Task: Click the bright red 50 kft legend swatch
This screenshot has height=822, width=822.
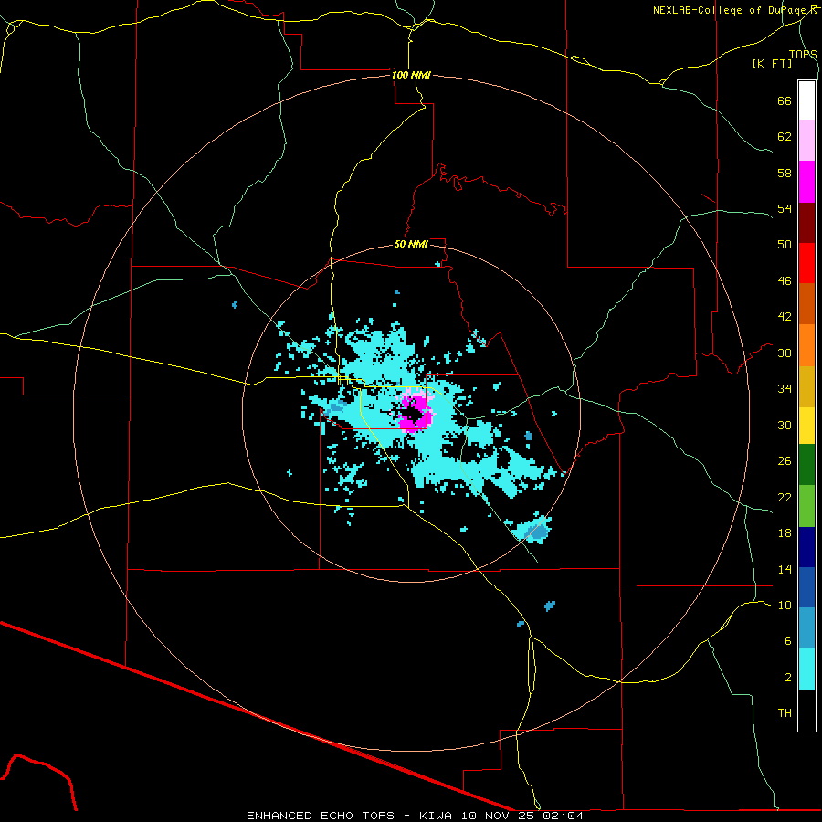Action: (806, 263)
